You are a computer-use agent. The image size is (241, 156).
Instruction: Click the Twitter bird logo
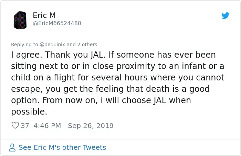225,16
